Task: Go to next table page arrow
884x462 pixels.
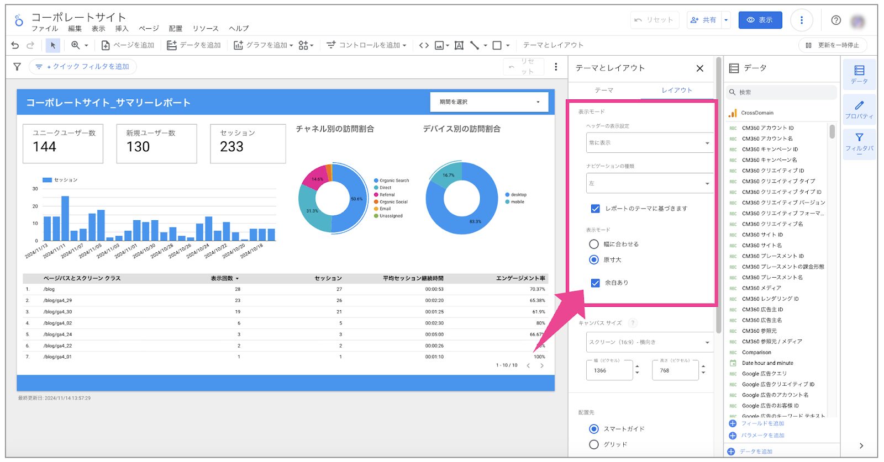Action: (542, 365)
